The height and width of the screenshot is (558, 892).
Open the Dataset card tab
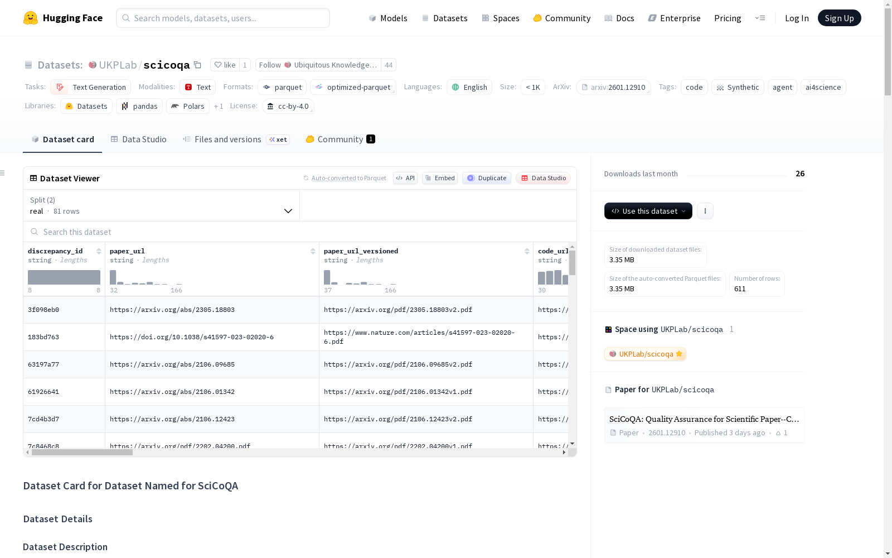pos(62,139)
